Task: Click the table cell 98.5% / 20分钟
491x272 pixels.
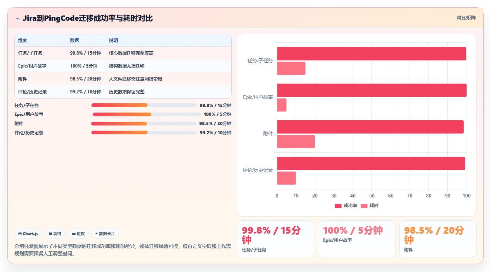Action: click(x=85, y=79)
